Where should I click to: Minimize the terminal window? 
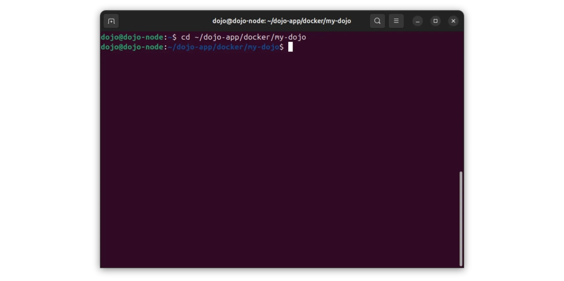(x=418, y=21)
